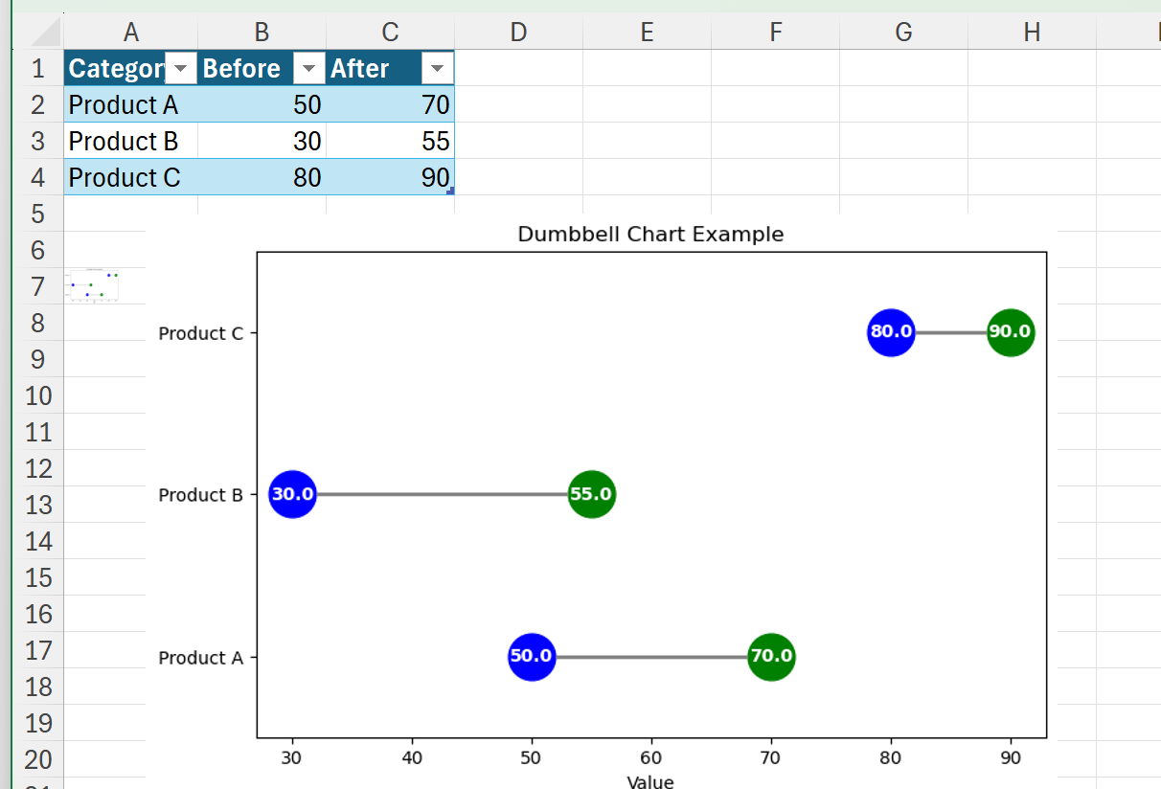
Task: Click the blue 50.0 chart marker
Action: pos(532,657)
